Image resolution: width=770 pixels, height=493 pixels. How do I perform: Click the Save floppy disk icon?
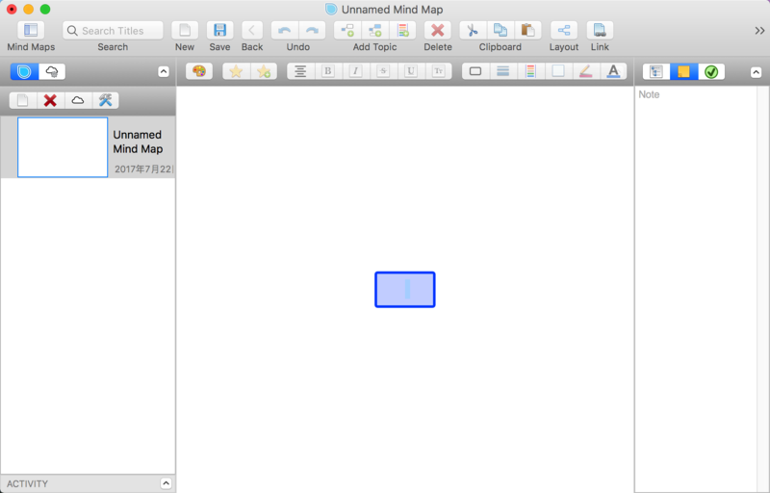(219, 31)
